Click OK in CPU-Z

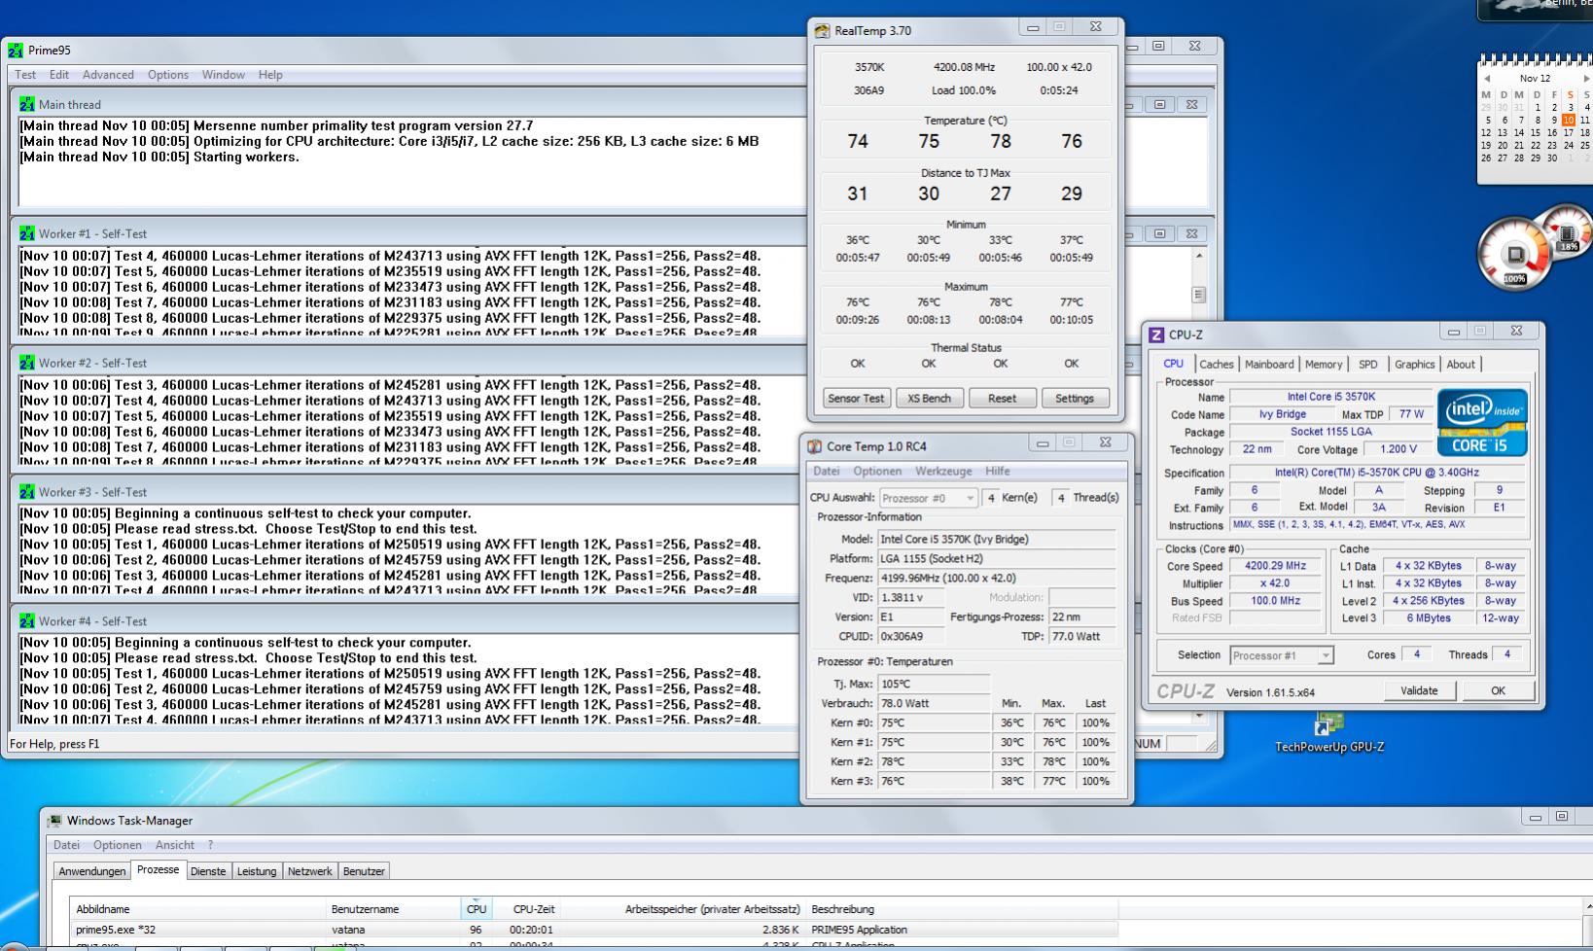[x=1498, y=690]
